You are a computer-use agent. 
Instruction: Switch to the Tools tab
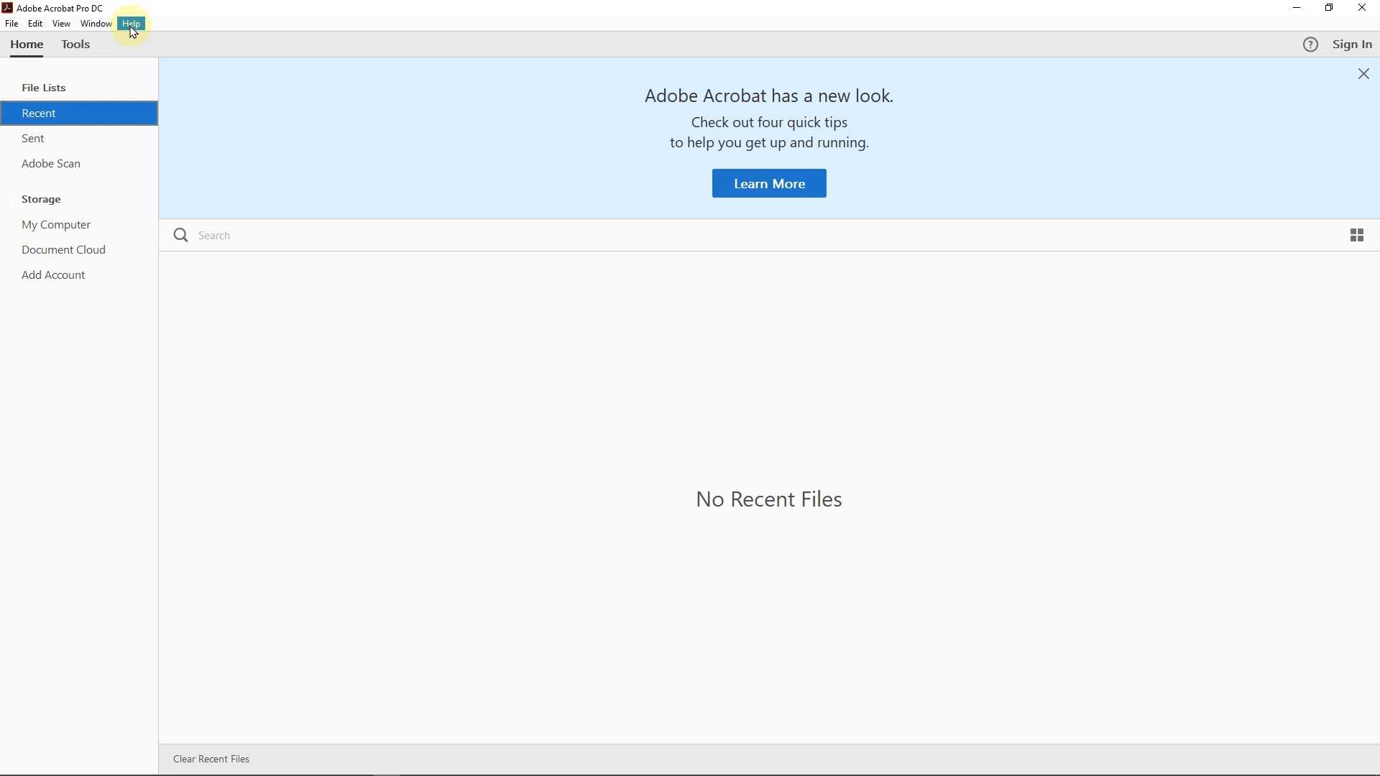click(76, 45)
